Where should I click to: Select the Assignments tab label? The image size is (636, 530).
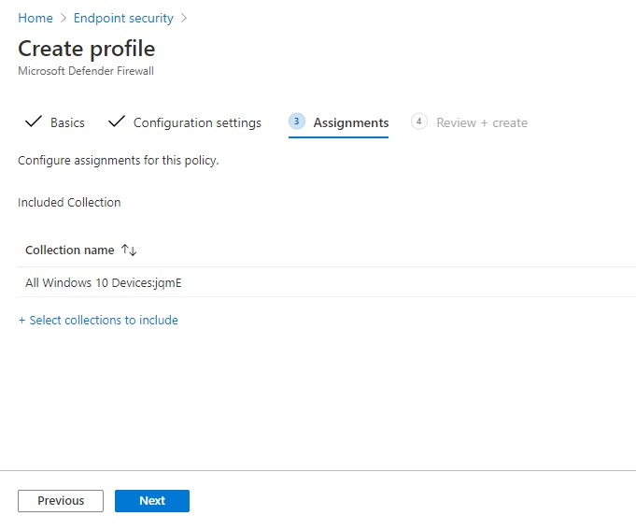tap(350, 122)
